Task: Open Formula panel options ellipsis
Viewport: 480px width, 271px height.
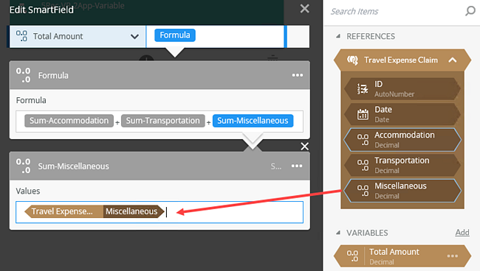Action: click(x=298, y=75)
